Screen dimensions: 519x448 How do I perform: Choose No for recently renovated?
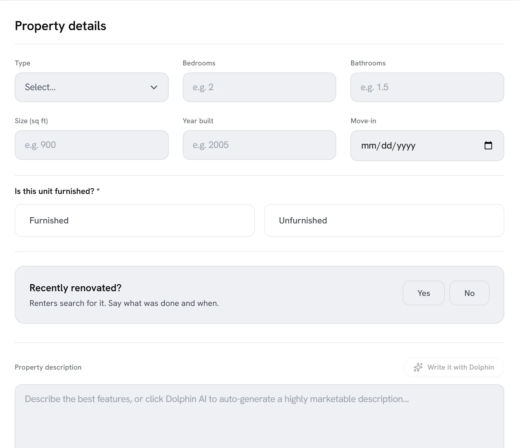(469, 293)
